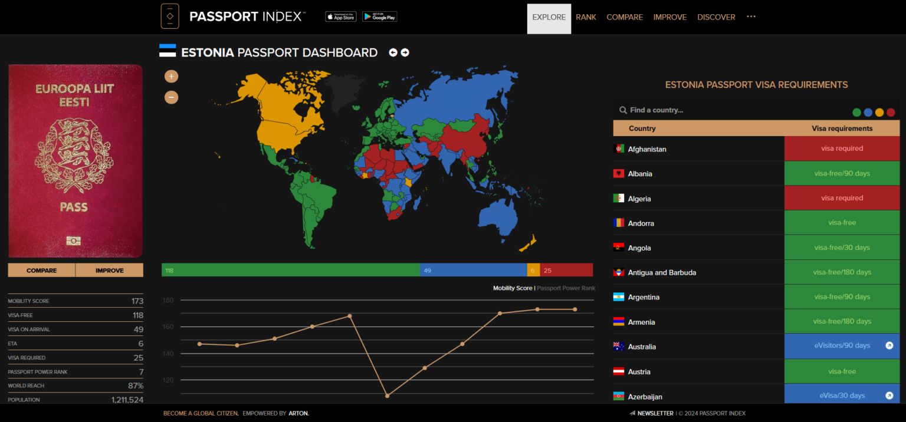This screenshot has width=906, height=422.
Task: Click the blue 49 bar segment
Action: pos(473,270)
